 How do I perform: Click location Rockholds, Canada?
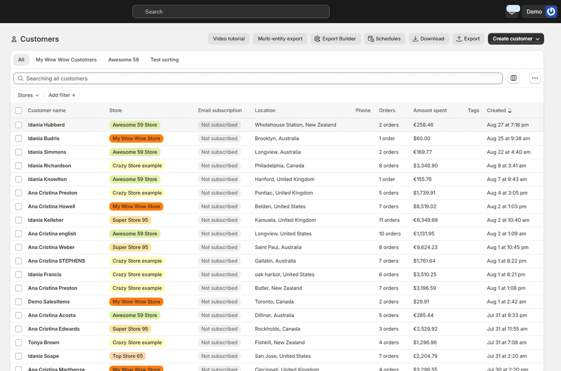click(277, 329)
